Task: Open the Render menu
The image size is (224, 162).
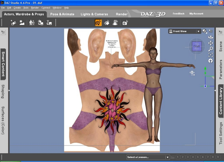Action: pos(35,8)
